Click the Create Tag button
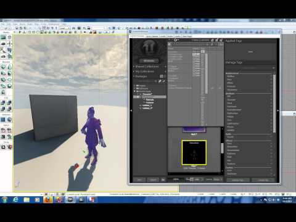The width and height of the screenshot is (296, 222). click(238, 180)
